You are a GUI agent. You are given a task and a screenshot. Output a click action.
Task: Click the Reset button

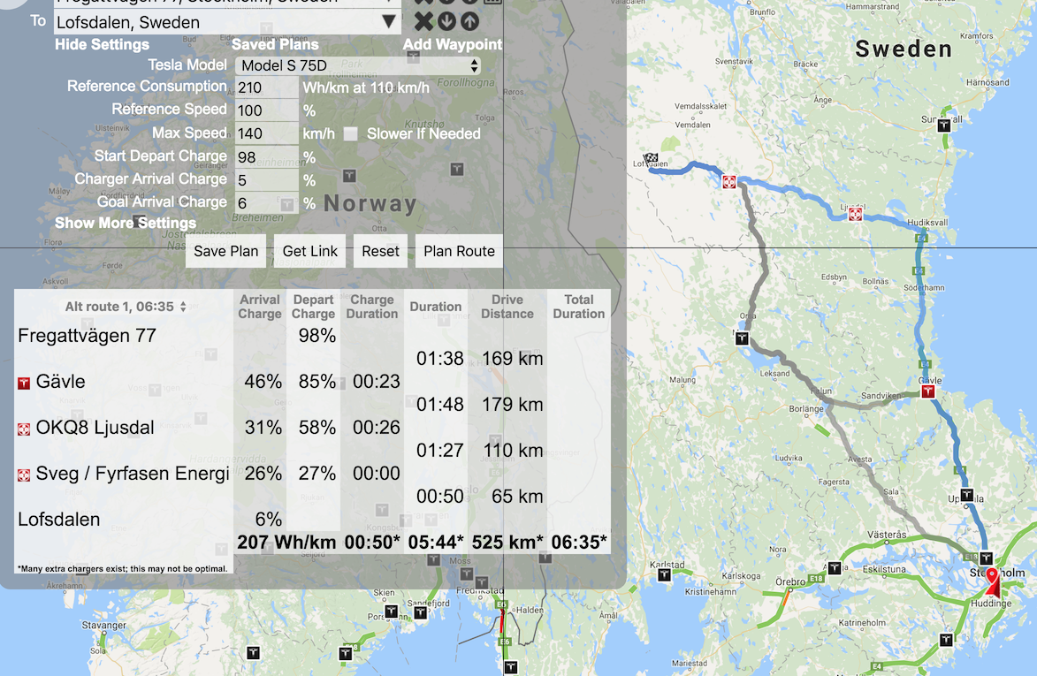point(380,251)
